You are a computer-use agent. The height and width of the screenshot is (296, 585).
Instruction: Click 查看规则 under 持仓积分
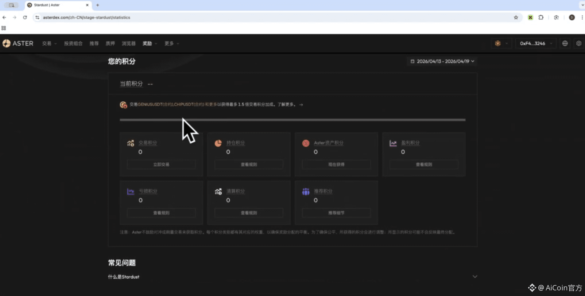tap(249, 164)
